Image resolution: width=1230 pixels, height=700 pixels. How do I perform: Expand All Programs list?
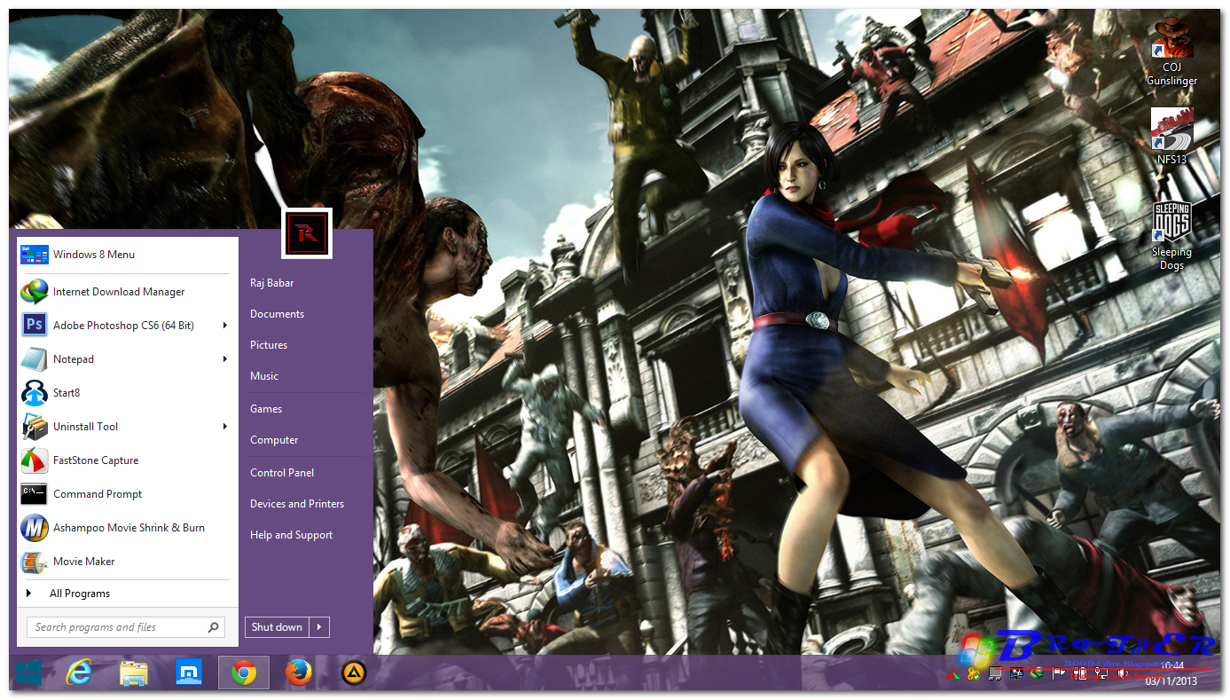(x=128, y=594)
